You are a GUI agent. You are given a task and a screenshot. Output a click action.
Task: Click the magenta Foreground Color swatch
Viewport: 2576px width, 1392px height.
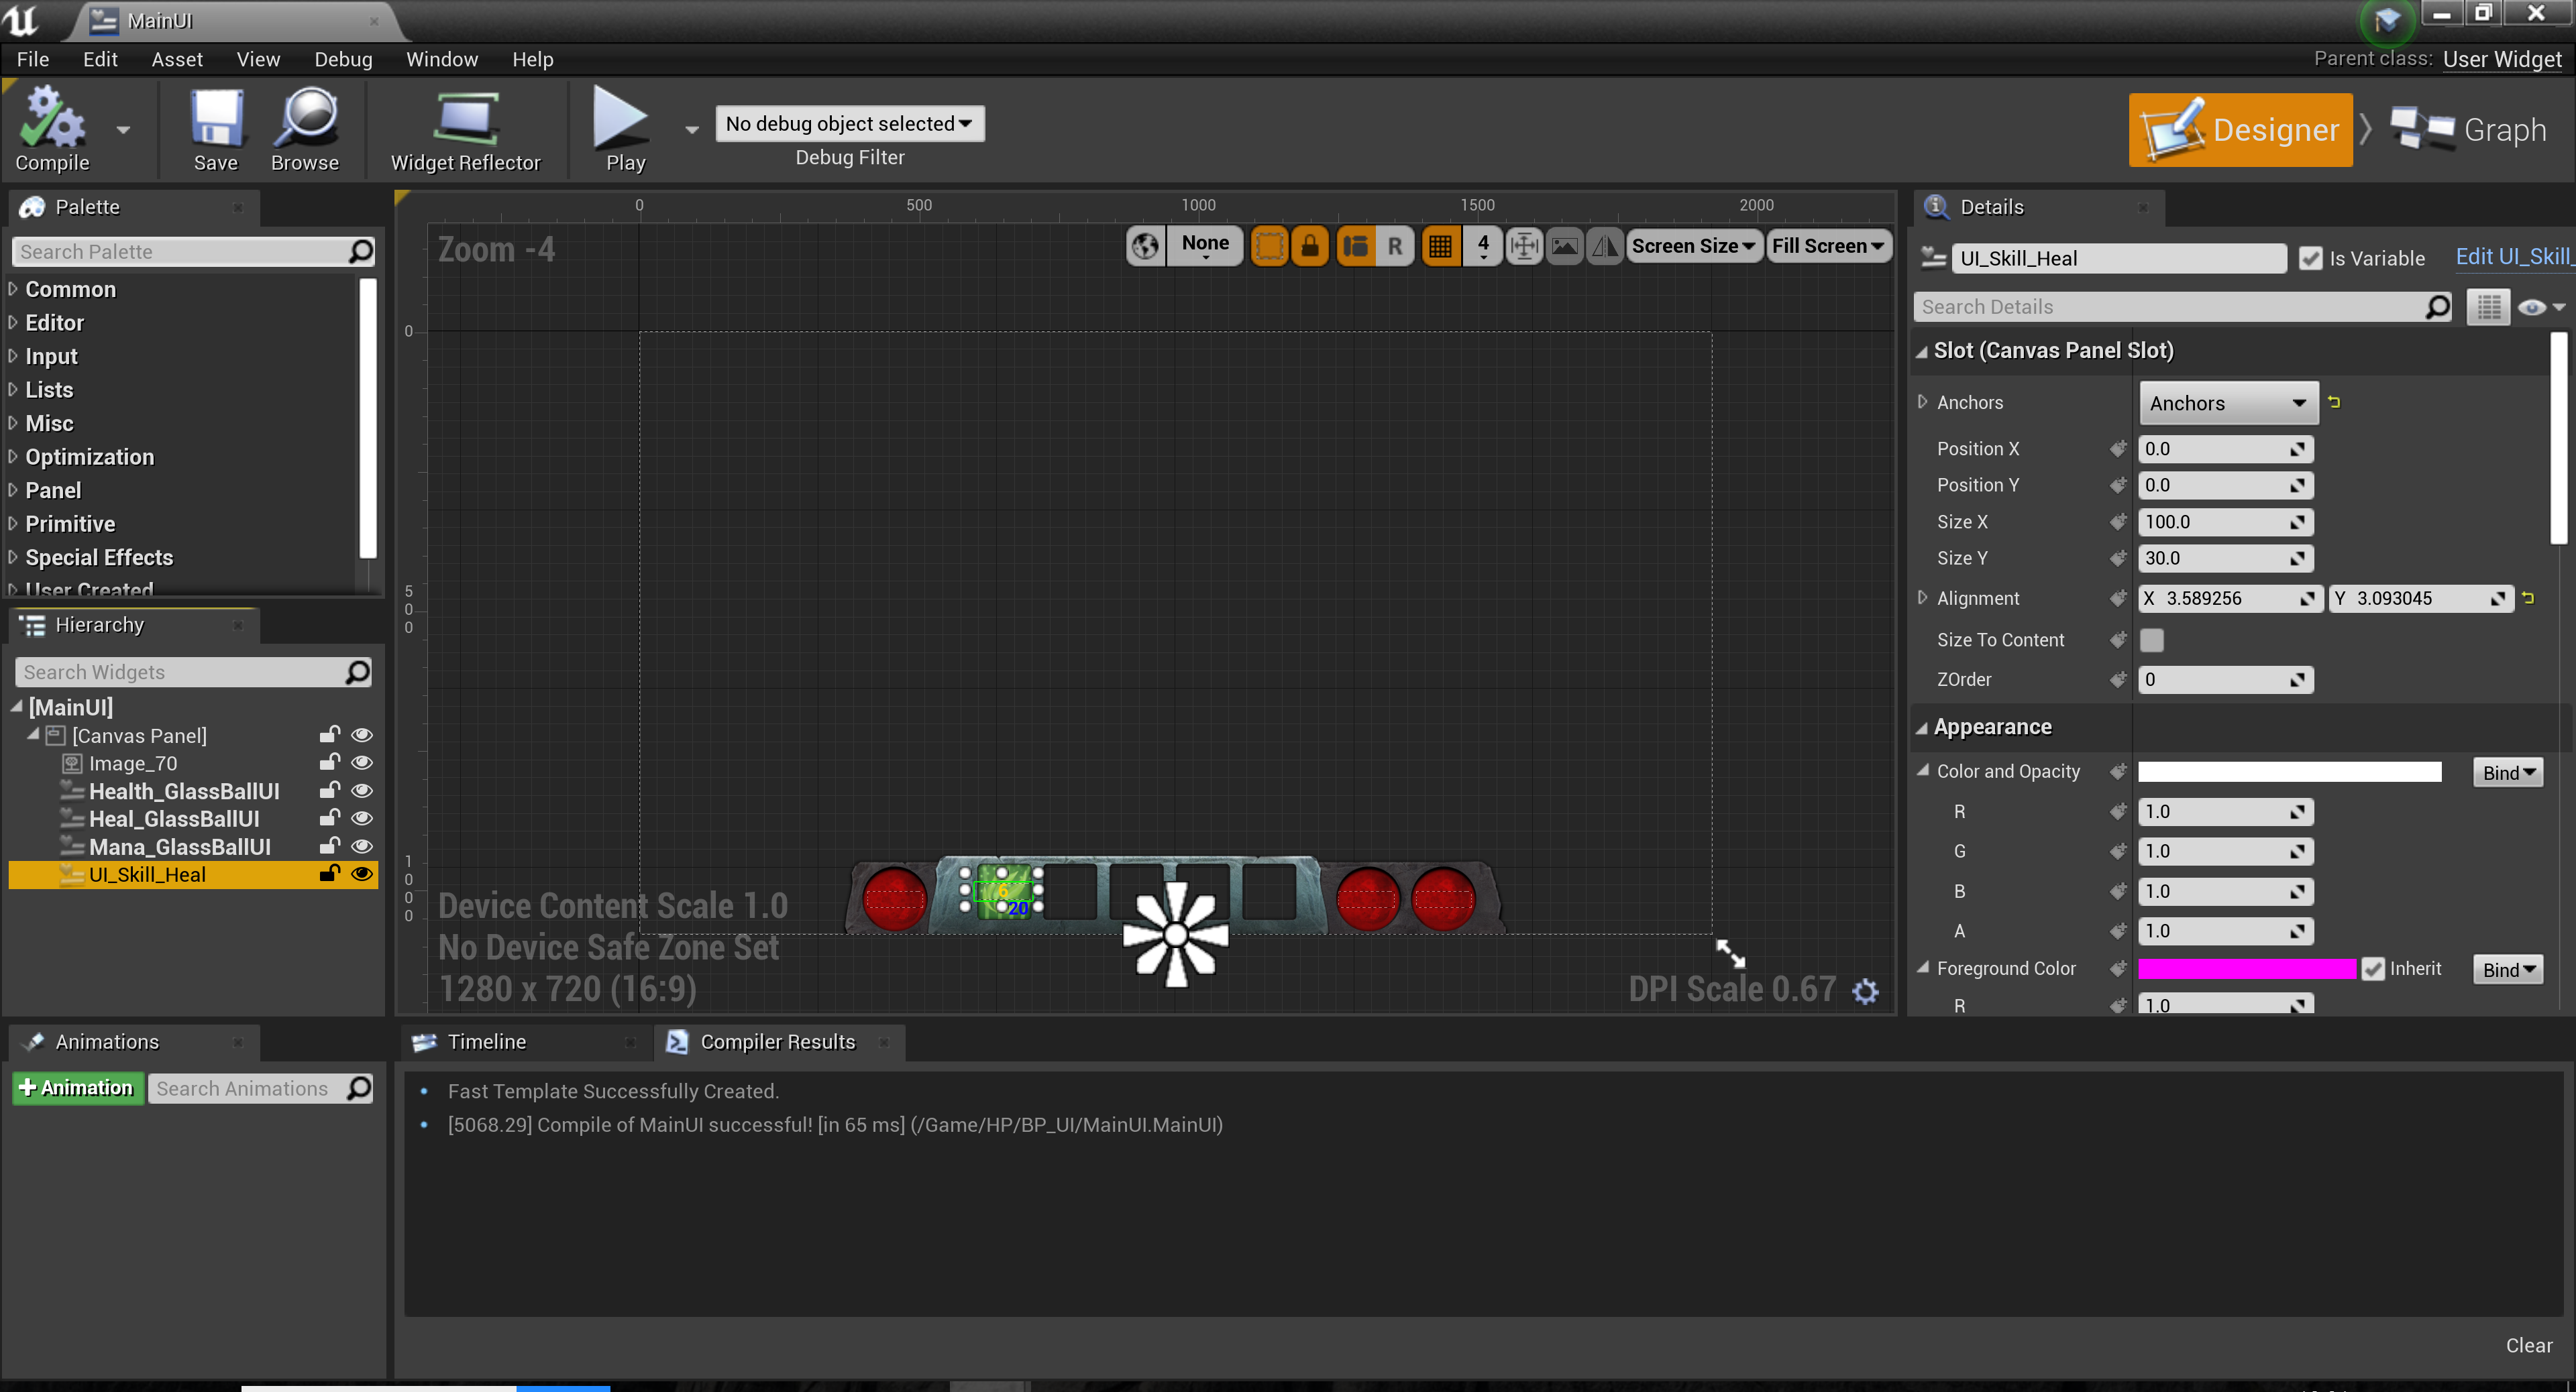(x=2246, y=970)
